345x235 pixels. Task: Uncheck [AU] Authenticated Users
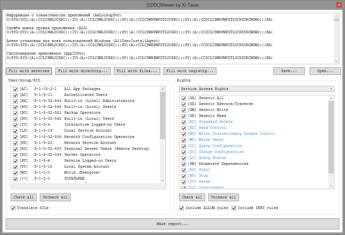15,95
